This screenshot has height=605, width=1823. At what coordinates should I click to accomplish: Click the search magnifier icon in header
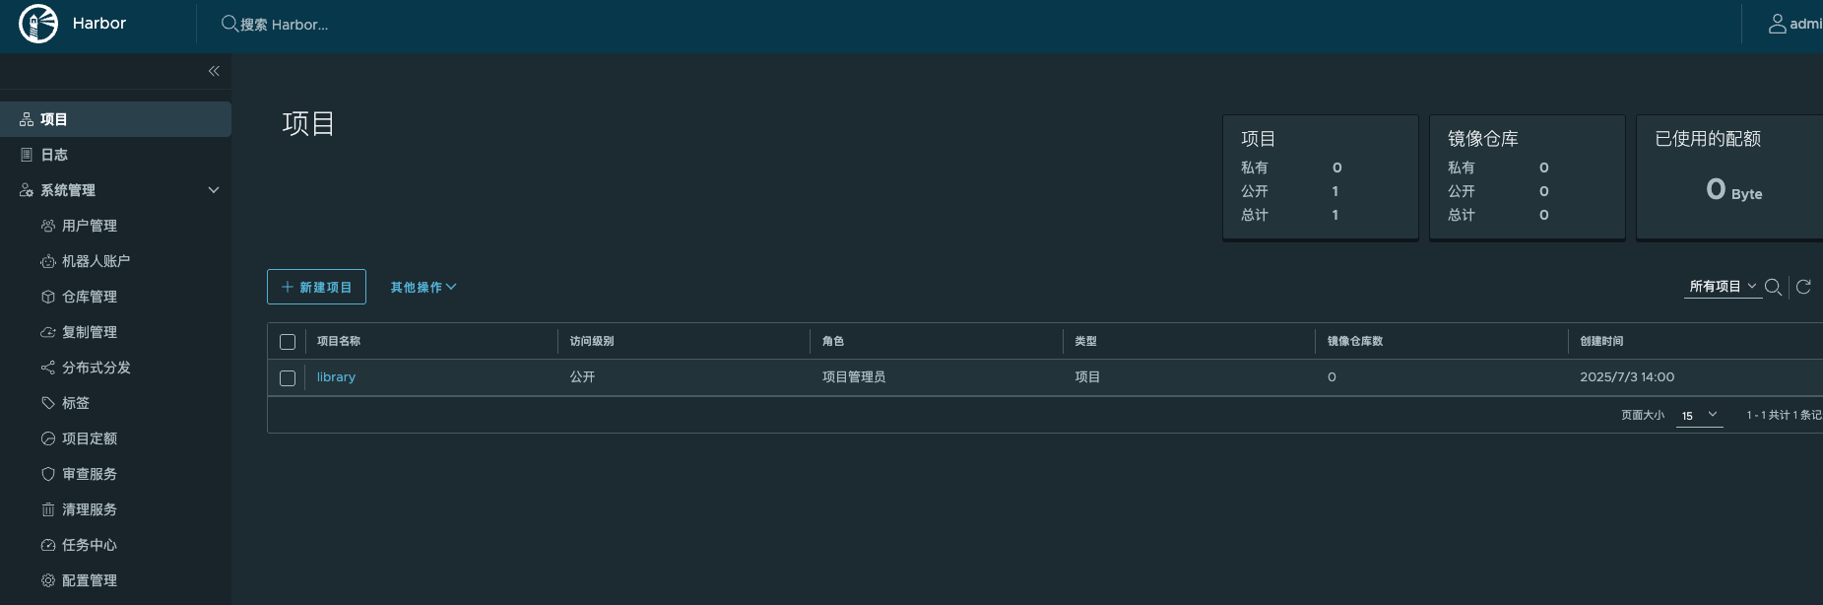point(229,24)
